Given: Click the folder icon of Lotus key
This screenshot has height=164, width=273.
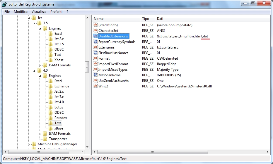Looking at the screenshot, I should click(x=50, y=107).
